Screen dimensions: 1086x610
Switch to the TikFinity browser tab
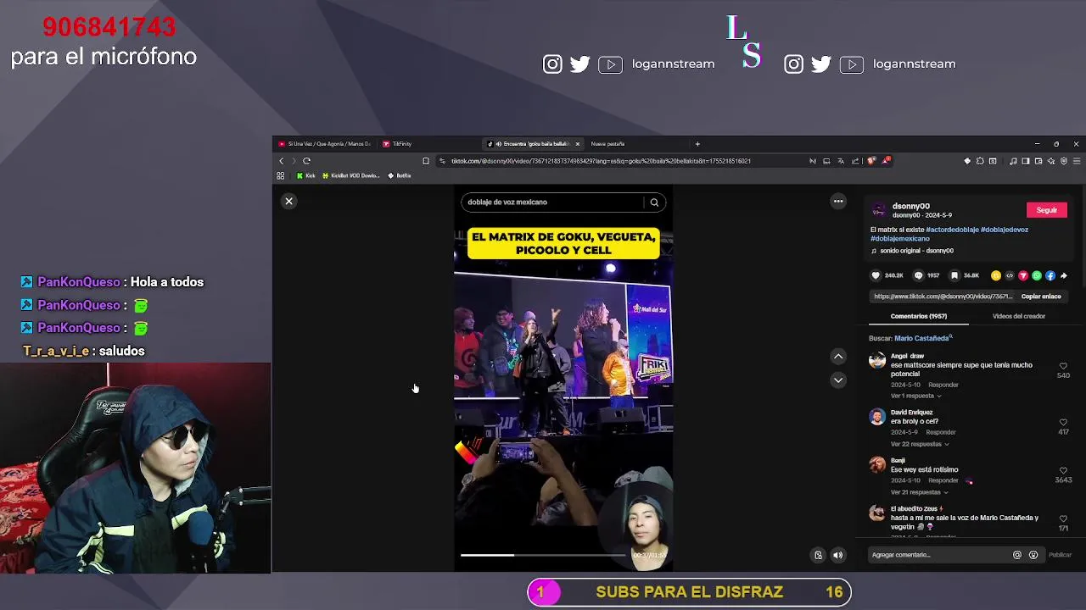(x=397, y=144)
